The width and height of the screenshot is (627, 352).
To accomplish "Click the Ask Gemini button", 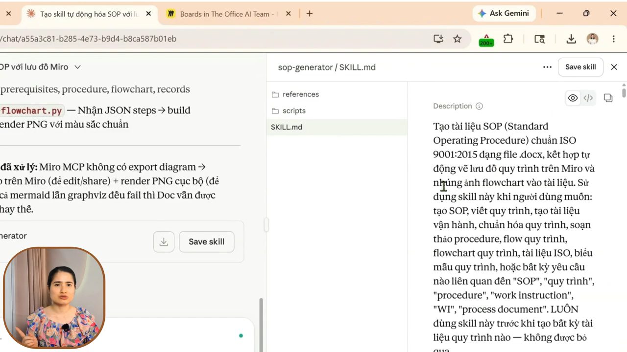I will tap(504, 14).
